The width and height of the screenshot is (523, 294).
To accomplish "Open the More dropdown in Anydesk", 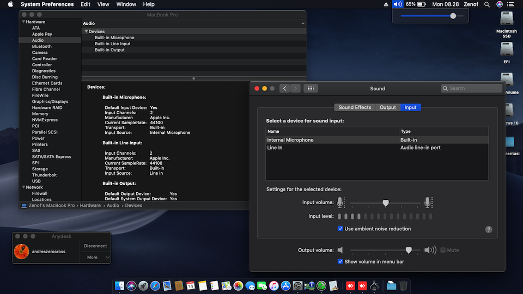I will point(95,257).
